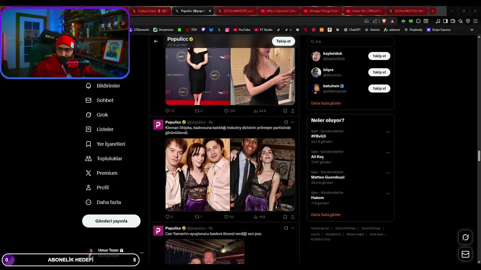Open the Brave extensions puzzle icon

click(x=418, y=21)
